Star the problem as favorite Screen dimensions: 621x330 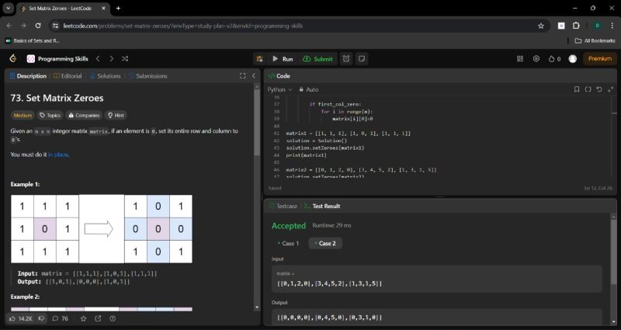(x=84, y=318)
